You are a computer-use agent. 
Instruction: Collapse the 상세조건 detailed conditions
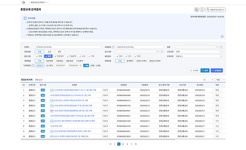click(x=217, y=70)
